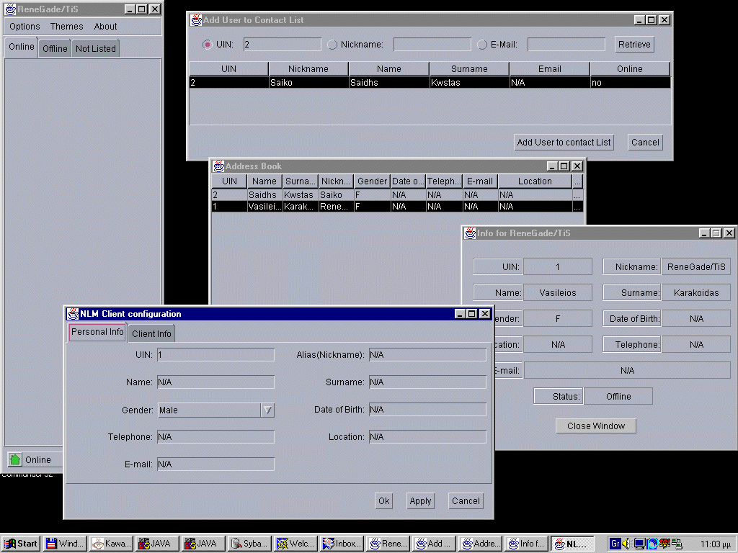
Task: Switch to the Welc... taskbar item
Action: click(x=295, y=544)
